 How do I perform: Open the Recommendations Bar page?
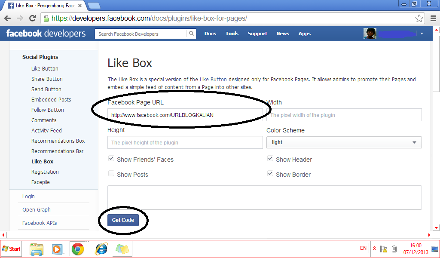tap(58, 151)
